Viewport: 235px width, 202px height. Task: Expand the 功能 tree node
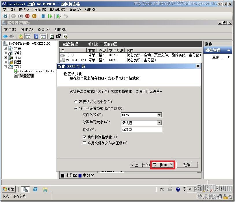5,53
